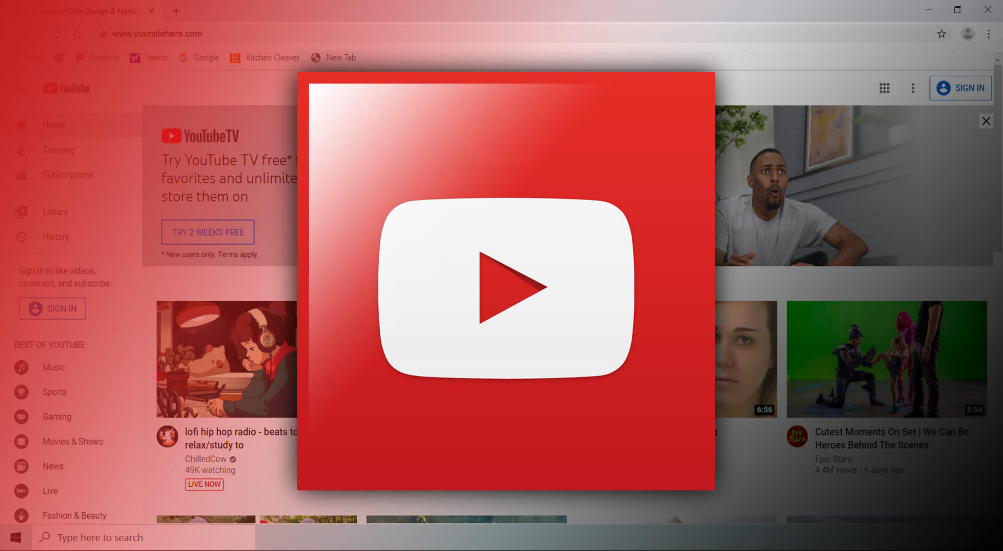
Task: Click the Type here to search box
Action: tap(144, 537)
